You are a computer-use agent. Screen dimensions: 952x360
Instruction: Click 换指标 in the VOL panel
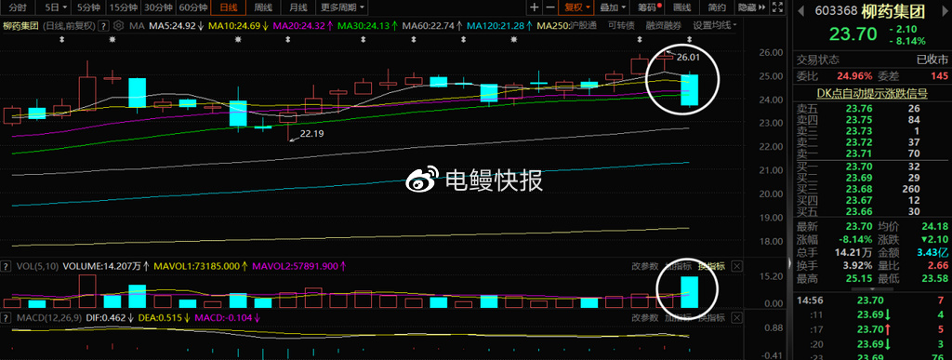pyautogui.click(x=711, y=266)
